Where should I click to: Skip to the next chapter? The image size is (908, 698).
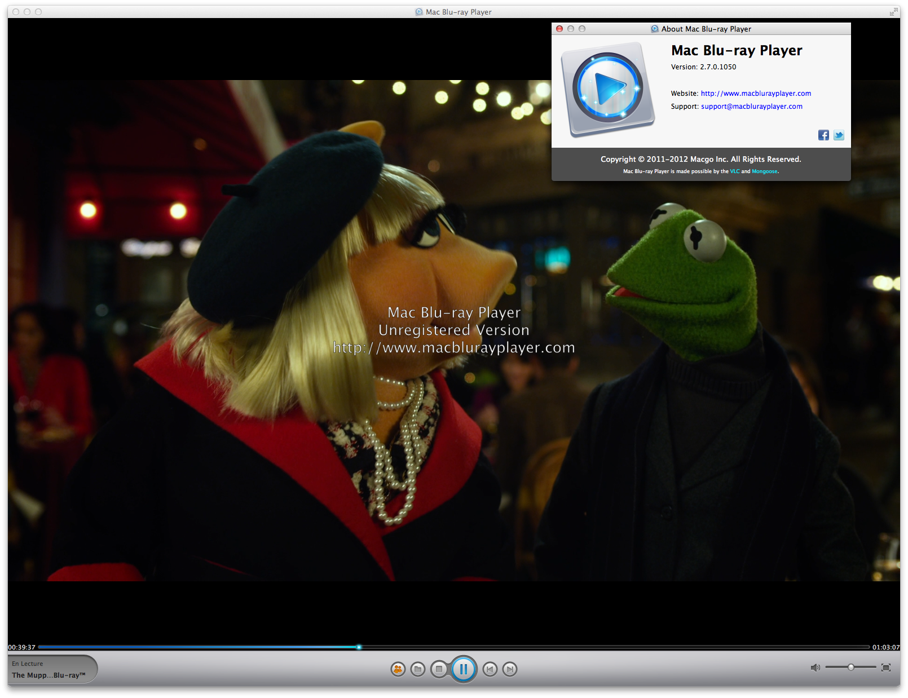tap(510, 669)
